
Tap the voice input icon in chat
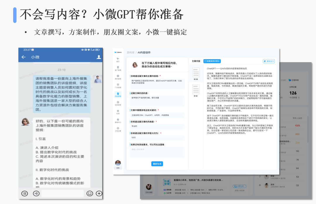(x=36, y=193)
